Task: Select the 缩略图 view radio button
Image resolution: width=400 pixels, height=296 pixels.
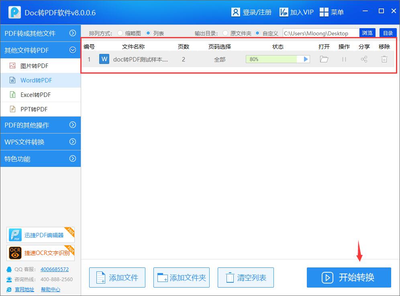Action: (x=120, y=33)
